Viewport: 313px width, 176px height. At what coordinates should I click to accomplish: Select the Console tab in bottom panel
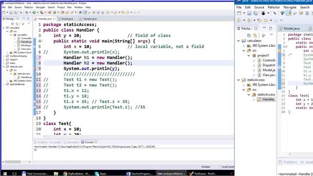tap(89, 142)
